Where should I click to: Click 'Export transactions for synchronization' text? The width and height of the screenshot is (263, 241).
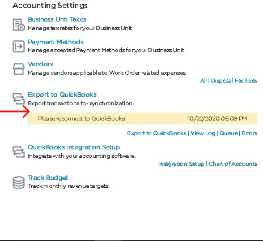coord(81,104)
